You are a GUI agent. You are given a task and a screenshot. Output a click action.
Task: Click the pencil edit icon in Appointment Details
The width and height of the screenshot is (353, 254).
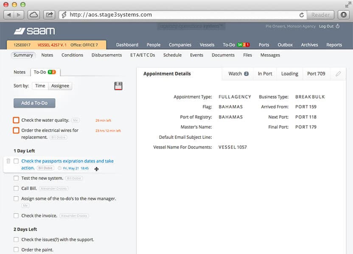coord(338,74)
